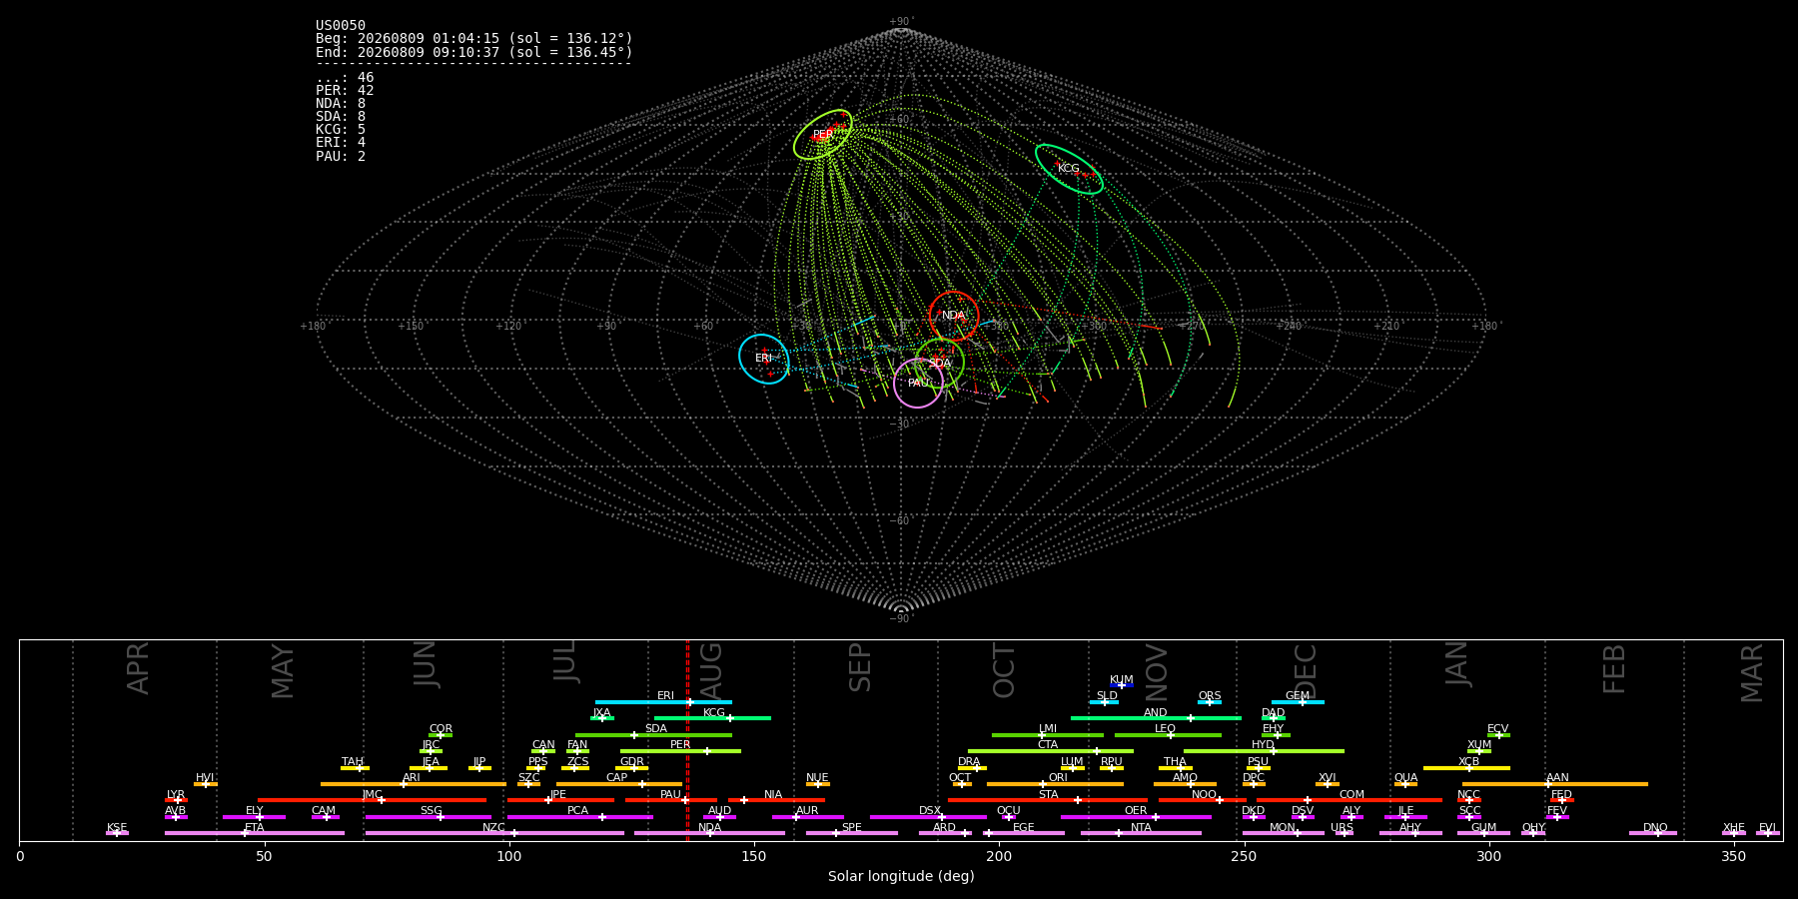
Task: Click the cyan GEM bar on timeline
Action: (x=1298, y=702)
